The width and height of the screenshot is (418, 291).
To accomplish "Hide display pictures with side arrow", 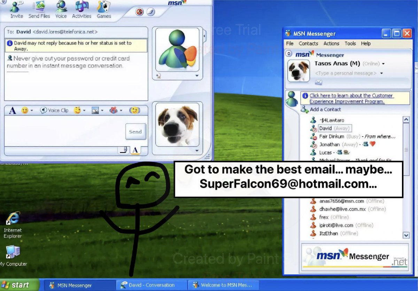I will click(x=205, y=36).
